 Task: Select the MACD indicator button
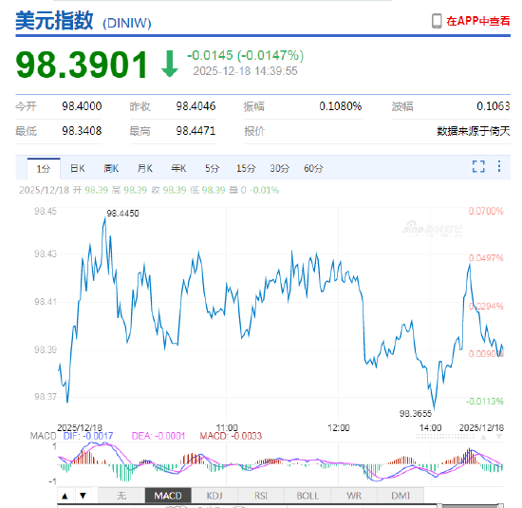tap(168, 496)
